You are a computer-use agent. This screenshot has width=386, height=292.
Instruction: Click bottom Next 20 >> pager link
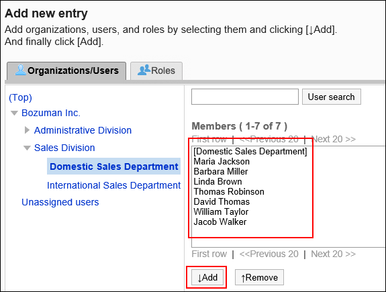click(x=334, y=254)
